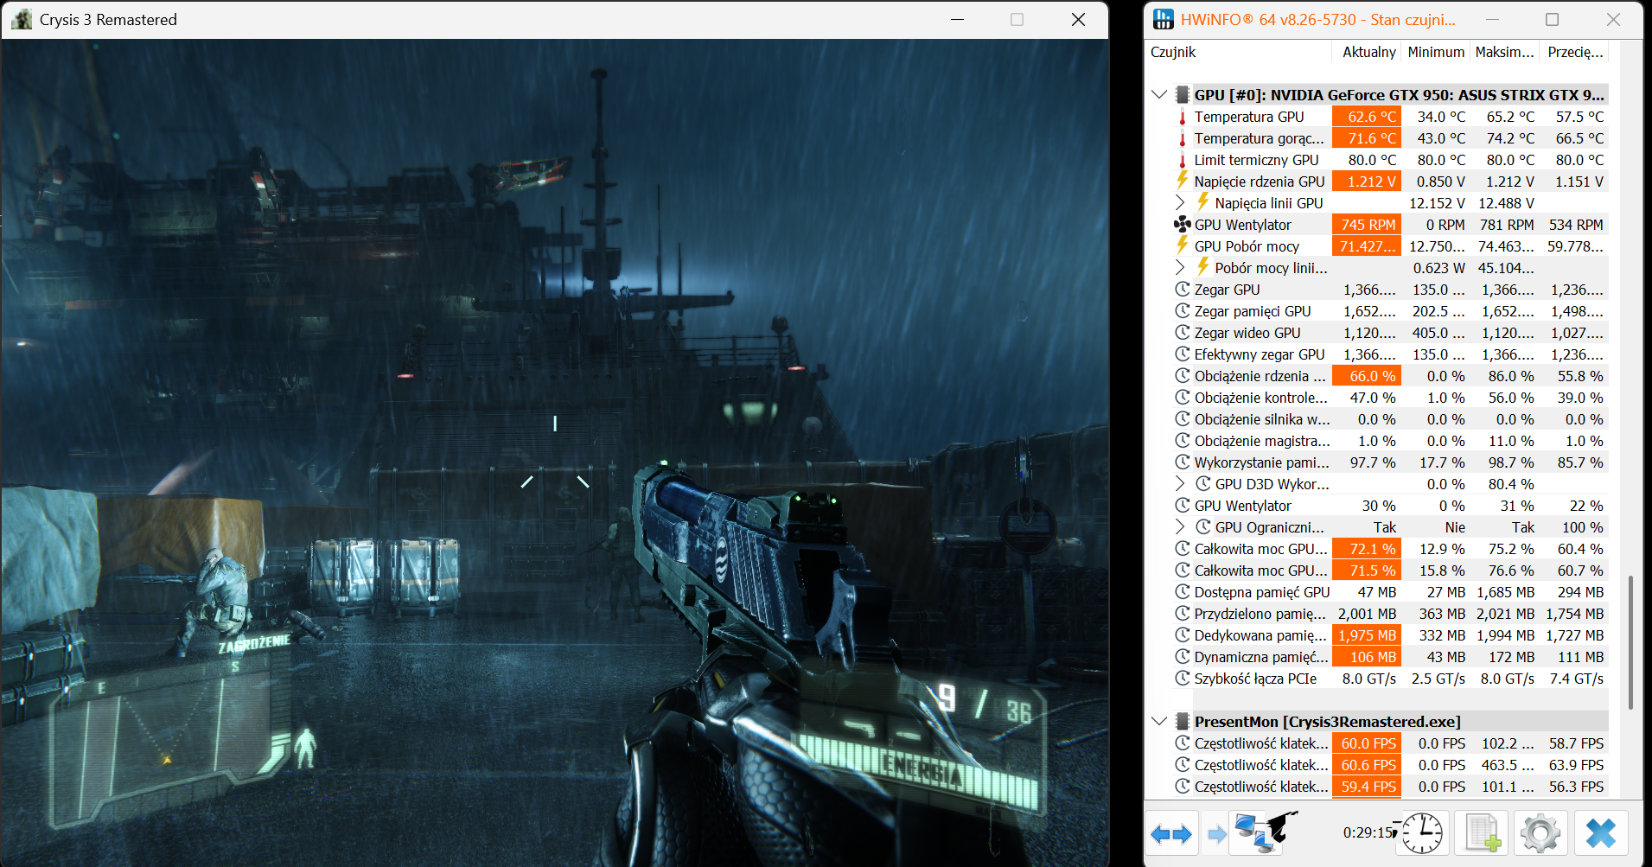Viewport: 1652px width, 867px height.
Task: Collapse the PresentMon Crysis3Remastered.exe group
Action: [x=1159, y=722]
